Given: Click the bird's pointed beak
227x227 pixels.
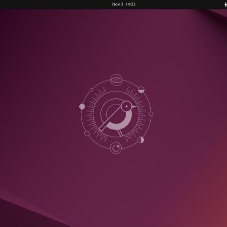Looking at the screenshot, I should coord(134,107).
